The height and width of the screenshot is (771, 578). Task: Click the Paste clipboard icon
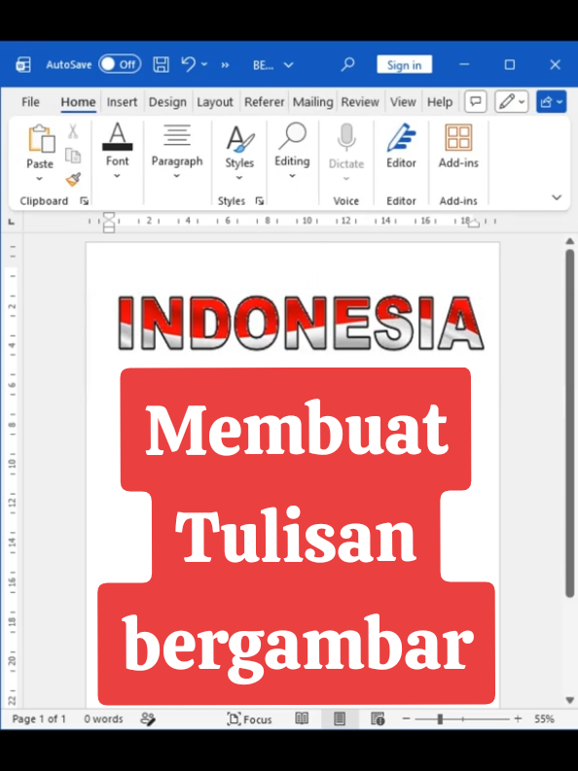point(41,138)
